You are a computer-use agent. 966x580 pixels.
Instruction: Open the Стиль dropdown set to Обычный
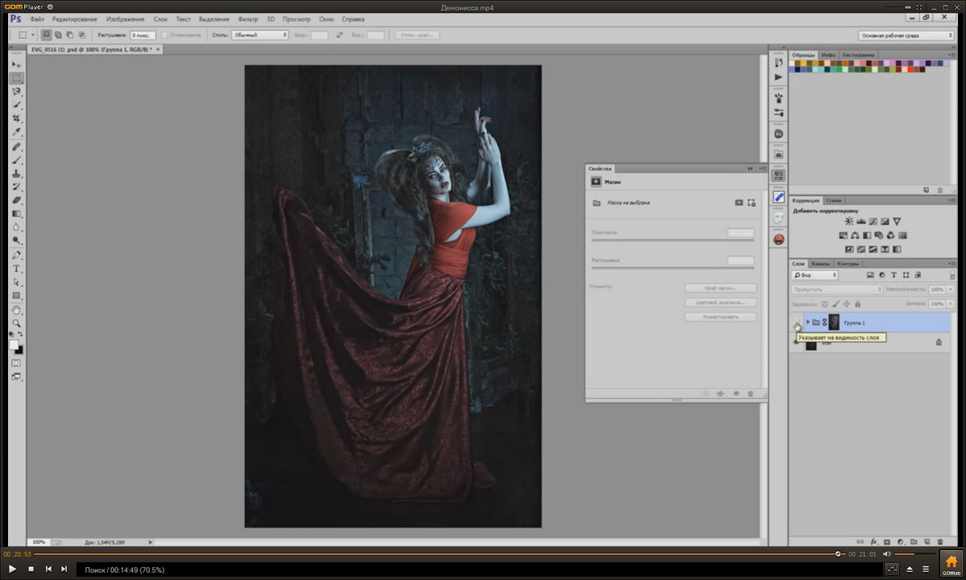coord(259,35)
